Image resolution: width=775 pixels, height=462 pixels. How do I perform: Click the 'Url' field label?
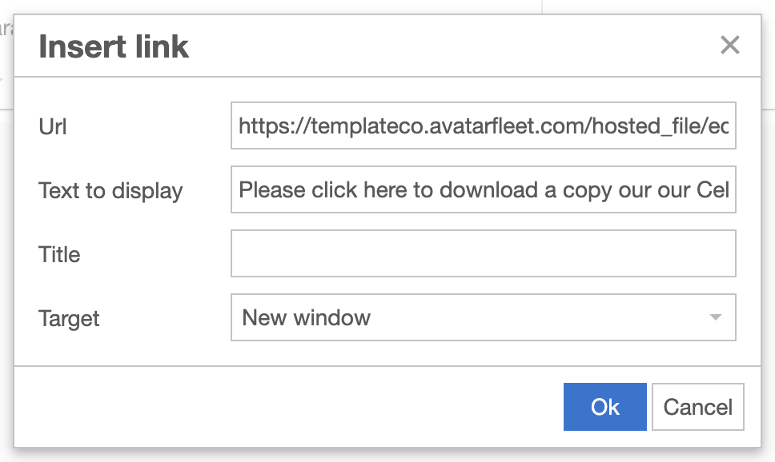tap(51, 126)
